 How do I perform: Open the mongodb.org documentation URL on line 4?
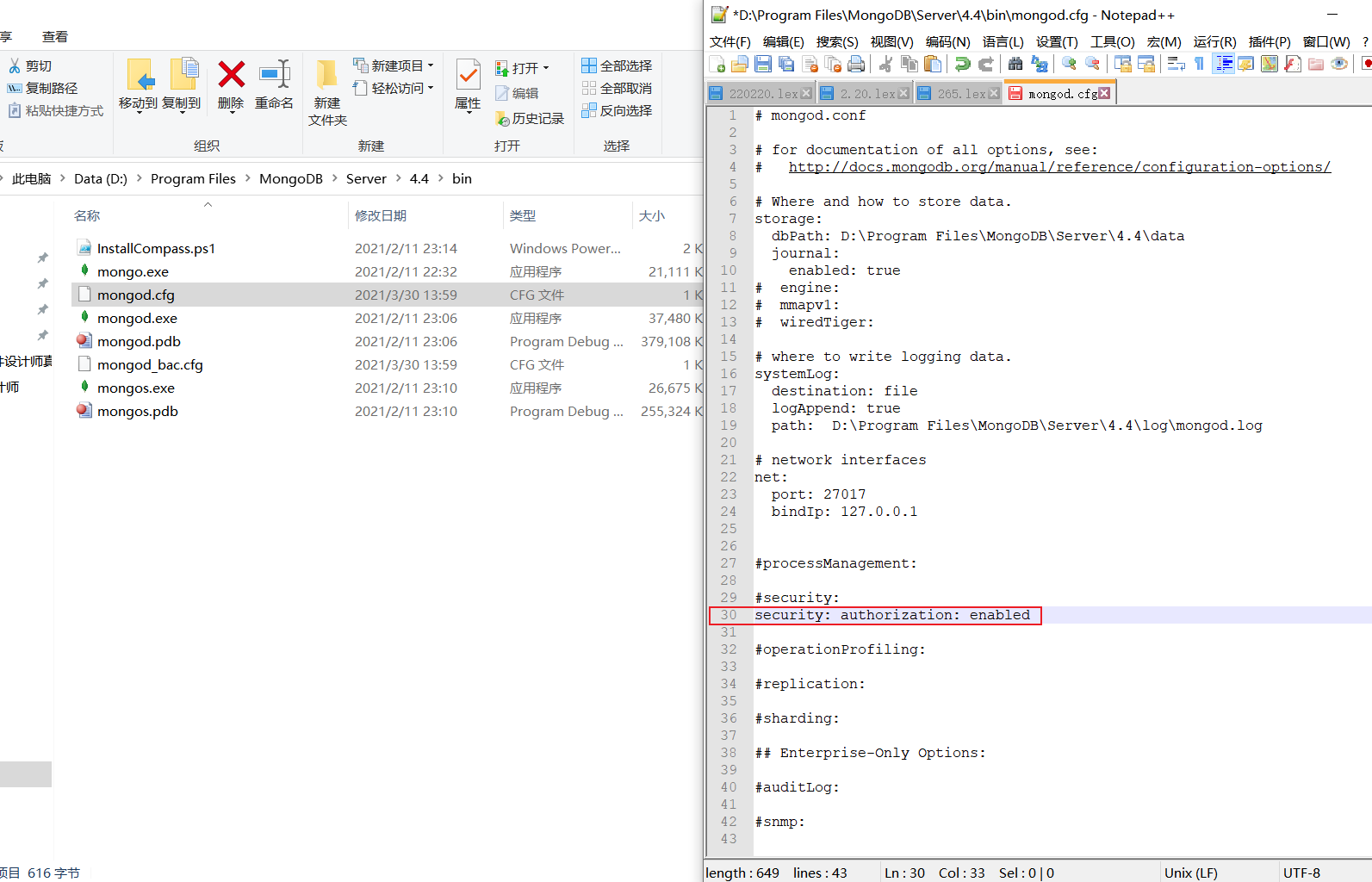coord(1059,167)
